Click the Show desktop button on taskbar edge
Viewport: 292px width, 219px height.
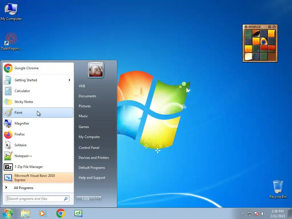pyautogui.click(x=290, y=213)
